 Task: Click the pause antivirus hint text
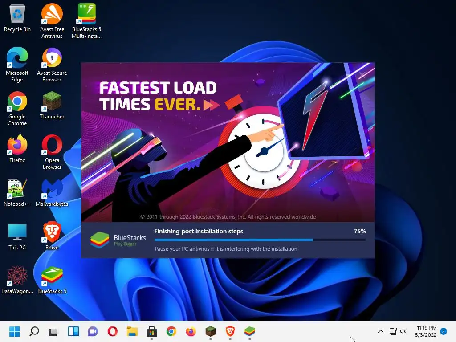[226, 249]
